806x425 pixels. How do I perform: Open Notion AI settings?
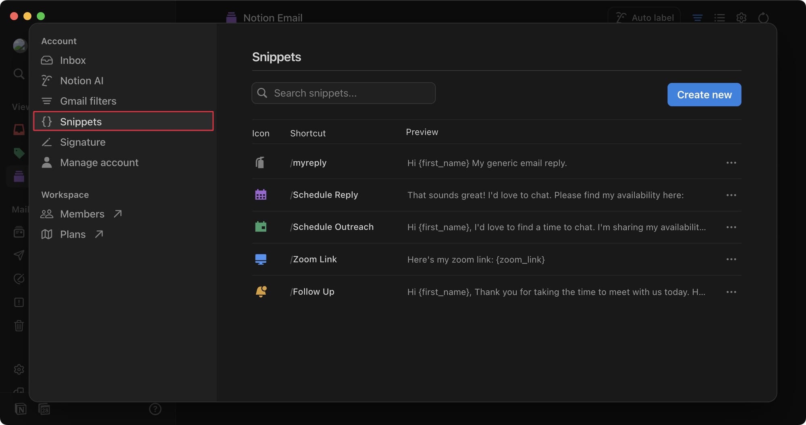pos(123,80)
